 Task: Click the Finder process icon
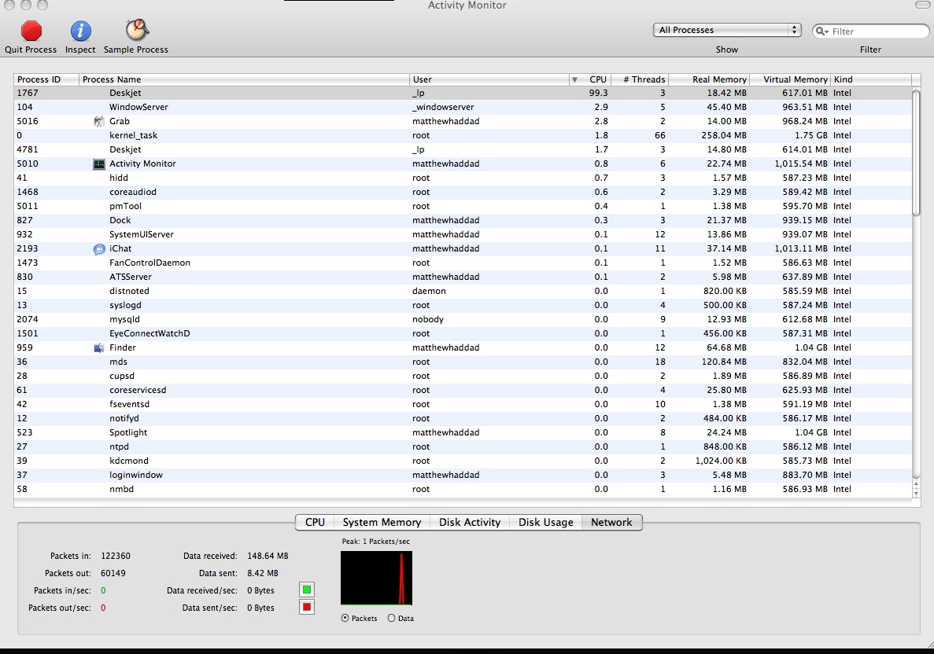(x=99, y=348)
